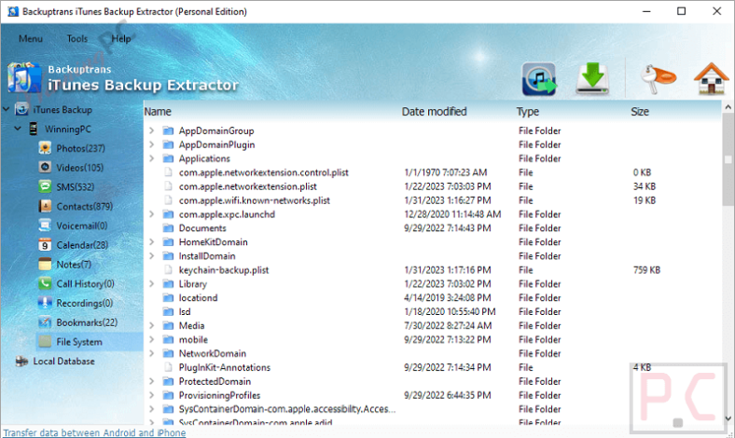
Task: Select Notes(7) in the sidebar
Action: coord(74,265)
